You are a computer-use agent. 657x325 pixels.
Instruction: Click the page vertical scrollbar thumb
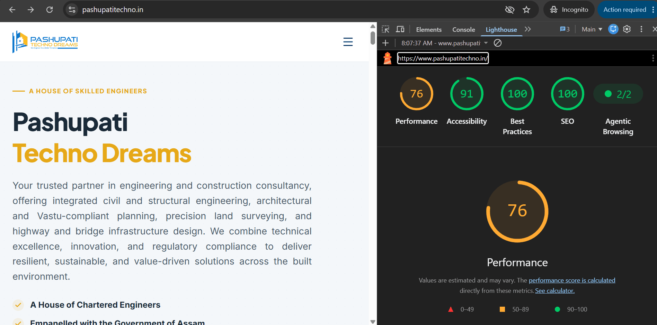(x=373, y=38)
